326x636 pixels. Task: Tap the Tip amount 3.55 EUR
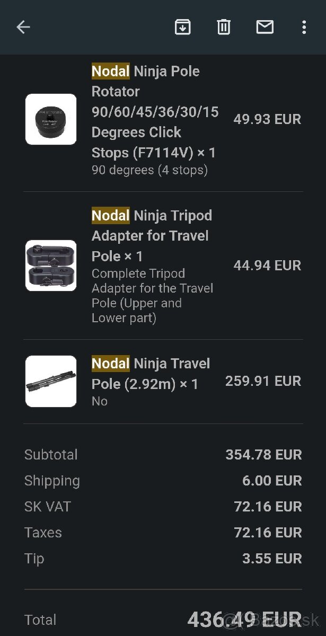point(272,559)
